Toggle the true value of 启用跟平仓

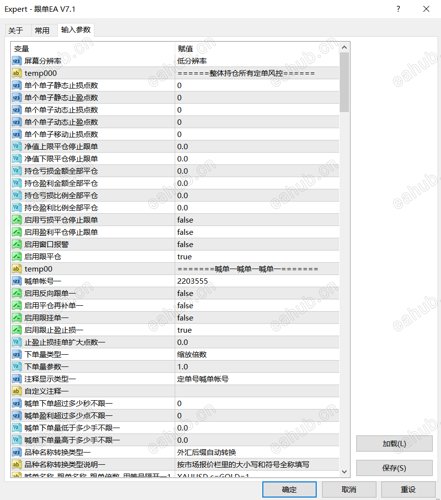(x=257, y=256)
